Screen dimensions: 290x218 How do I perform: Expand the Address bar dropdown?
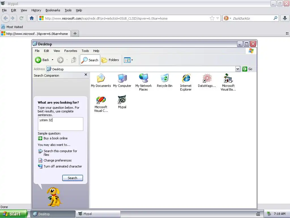(x=238, y=69)
